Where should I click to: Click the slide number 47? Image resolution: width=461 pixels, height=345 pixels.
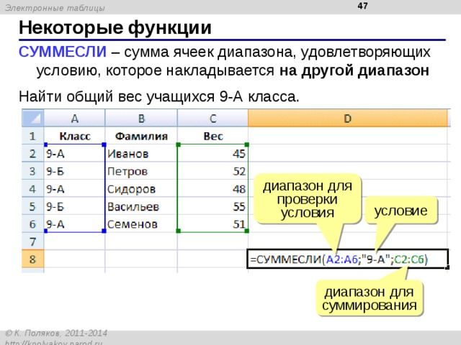click(362, 6)
